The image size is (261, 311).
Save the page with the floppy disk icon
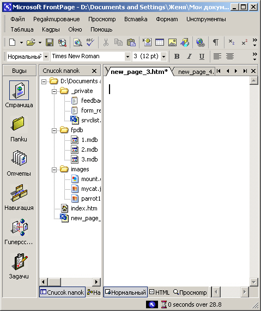click(50, 42)
